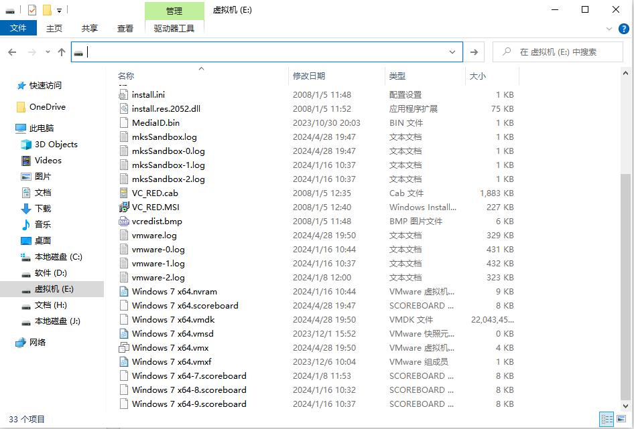Expand the address bar history dropdown
The image size is (634, 429).
[453, 52]
